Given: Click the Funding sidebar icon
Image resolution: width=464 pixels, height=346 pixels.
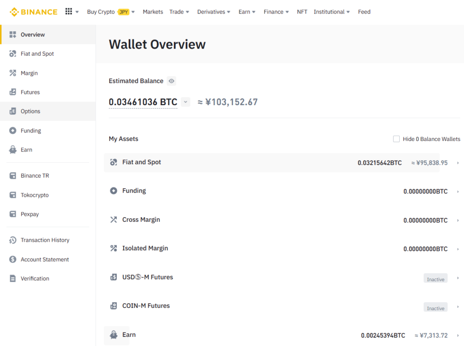Looking at the screenshot, I should (x=13, y=131).
